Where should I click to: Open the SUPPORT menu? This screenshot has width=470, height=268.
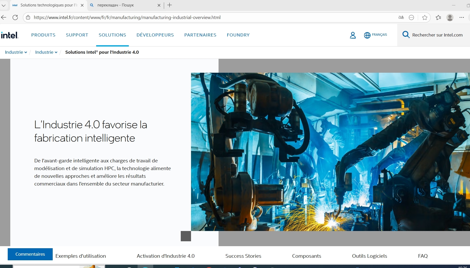77,35
